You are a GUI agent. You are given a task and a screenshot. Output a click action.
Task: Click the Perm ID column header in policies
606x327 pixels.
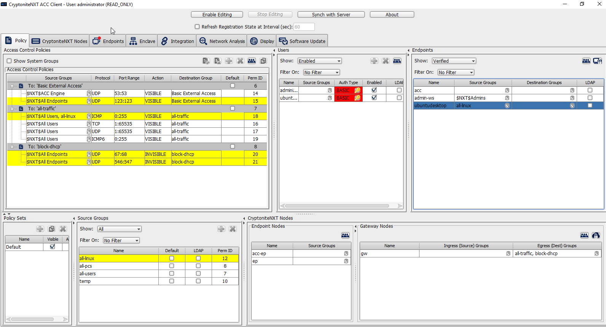(255, 78)
